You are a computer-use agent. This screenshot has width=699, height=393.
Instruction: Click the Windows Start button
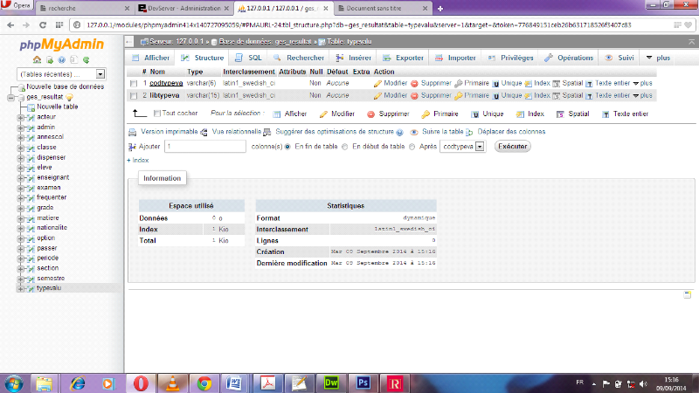pyautogui.click(x=14, y=383)
